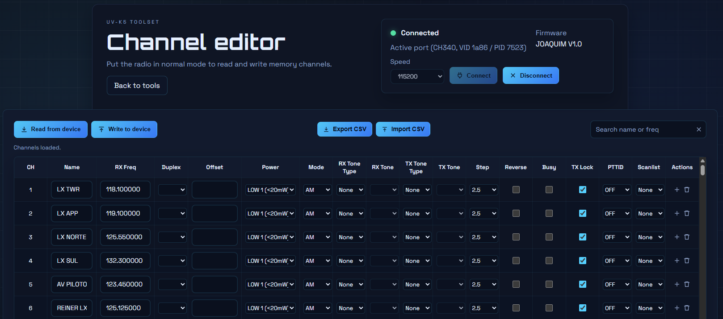Click the trash icon in REINER LX row
Image resolution: width=723 pixels, height=319 pixels.
[687, 308]
